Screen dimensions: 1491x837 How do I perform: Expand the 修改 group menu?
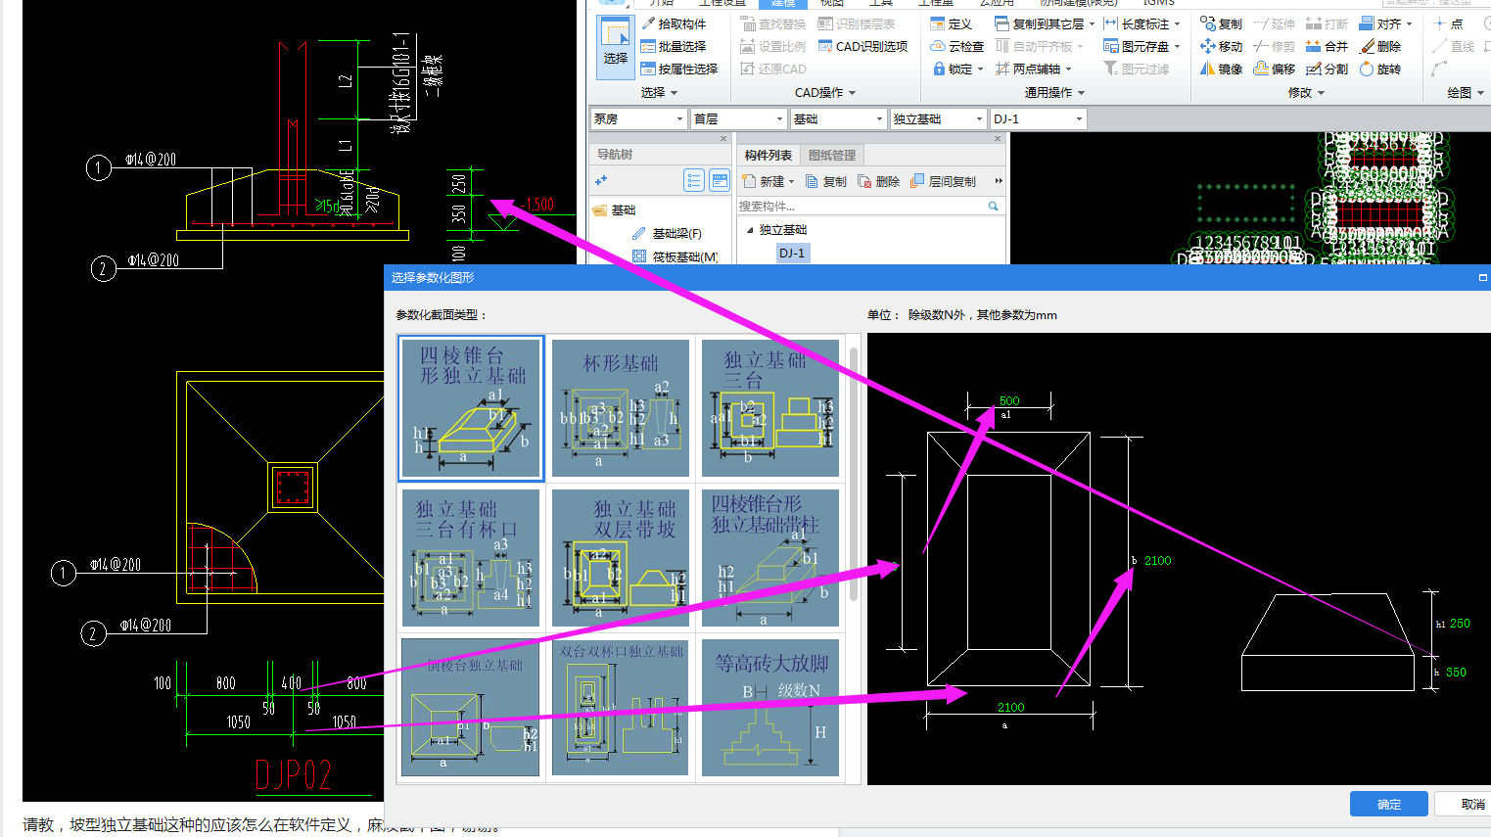[x=1306, y=92]
